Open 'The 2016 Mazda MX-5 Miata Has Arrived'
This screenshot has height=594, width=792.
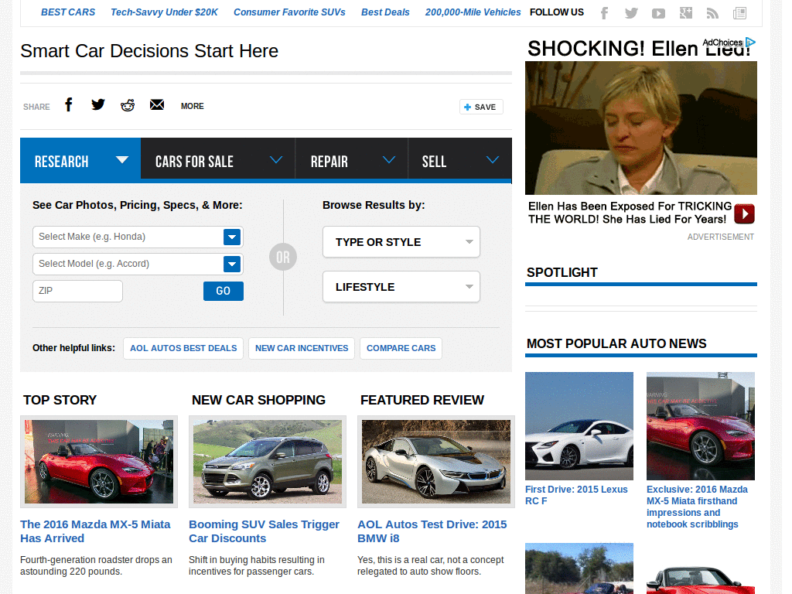click(95, 531)
